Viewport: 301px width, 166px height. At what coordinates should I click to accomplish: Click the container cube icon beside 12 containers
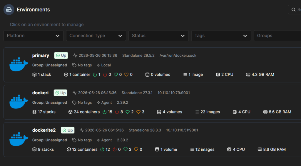pyautogui.click(x=69, y=150)
